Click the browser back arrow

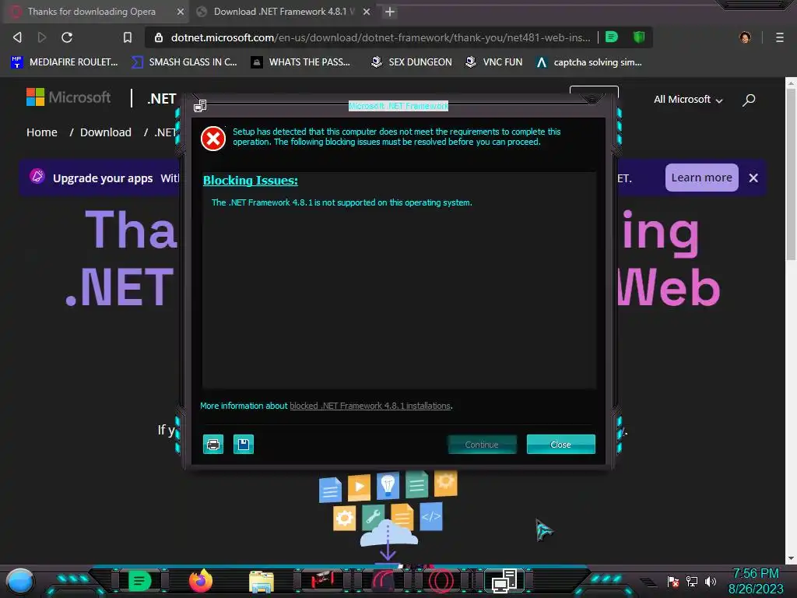17,37
